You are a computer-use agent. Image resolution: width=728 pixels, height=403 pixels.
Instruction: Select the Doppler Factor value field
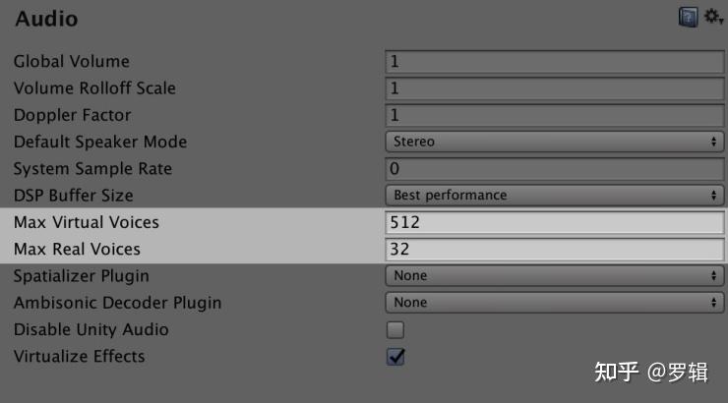(554, 115)
